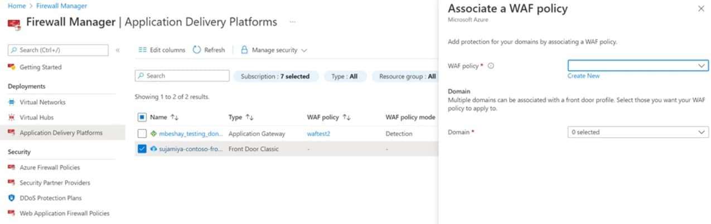Open the Domain 0 selected dropdown
Image resolution: width=711 pixels, height=224 pixels.
pos(638,132)
